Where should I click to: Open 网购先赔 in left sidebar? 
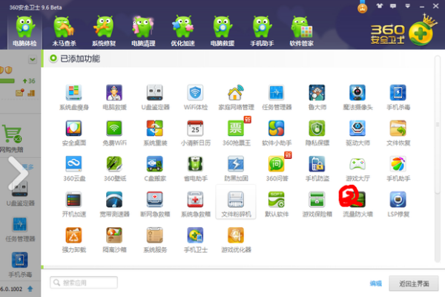pyautogui.click(x=11, y=138)
